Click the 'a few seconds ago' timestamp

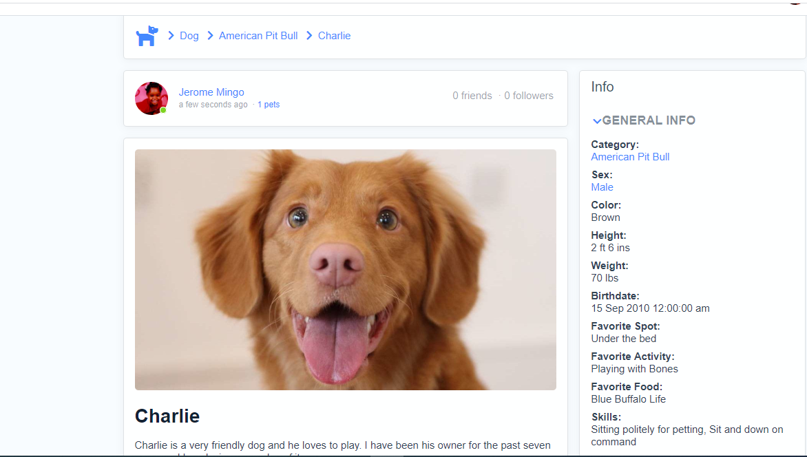tap(213, 105)
